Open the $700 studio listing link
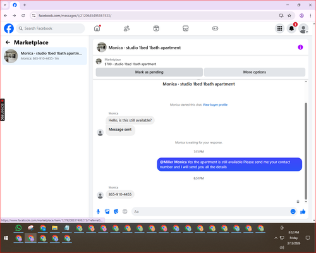 pos(130,64)
